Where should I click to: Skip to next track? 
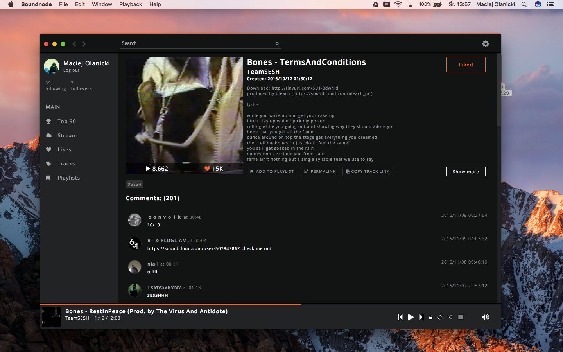pyautogui.click(x=421, y=317)
